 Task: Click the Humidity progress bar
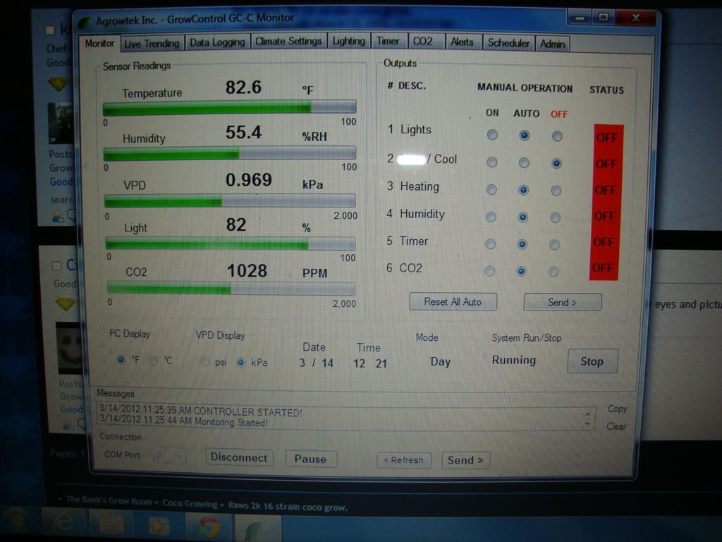coord(230,153)
